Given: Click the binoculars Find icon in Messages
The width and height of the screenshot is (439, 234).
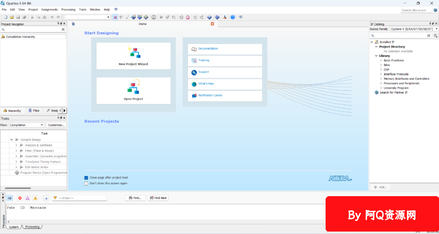Looking at the screenshot, I should pos(130,198).
